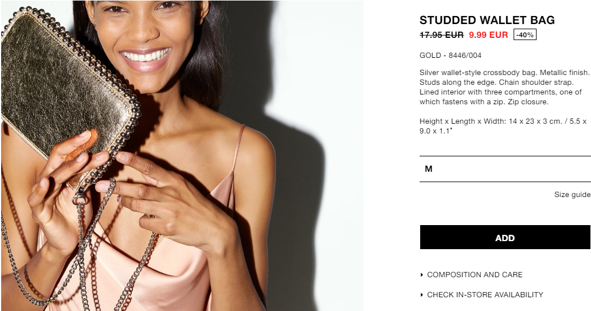Click triangle arrow beside Composition and Care

coord(422,275)
